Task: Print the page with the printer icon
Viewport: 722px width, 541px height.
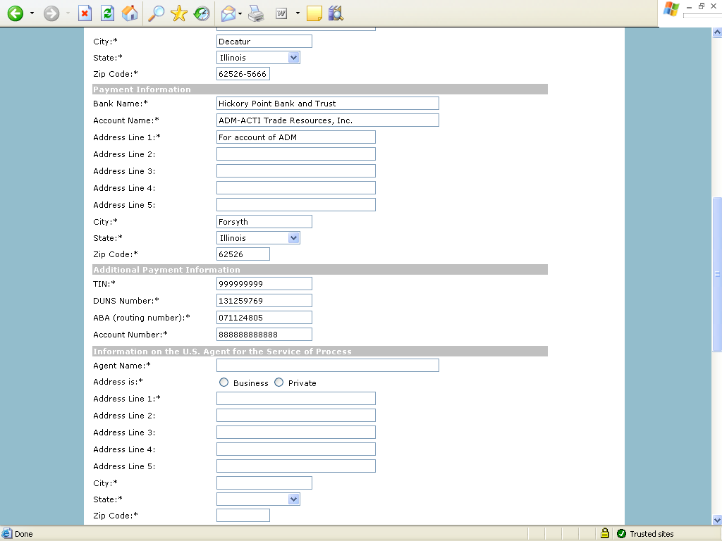Action: pos(255,13)
